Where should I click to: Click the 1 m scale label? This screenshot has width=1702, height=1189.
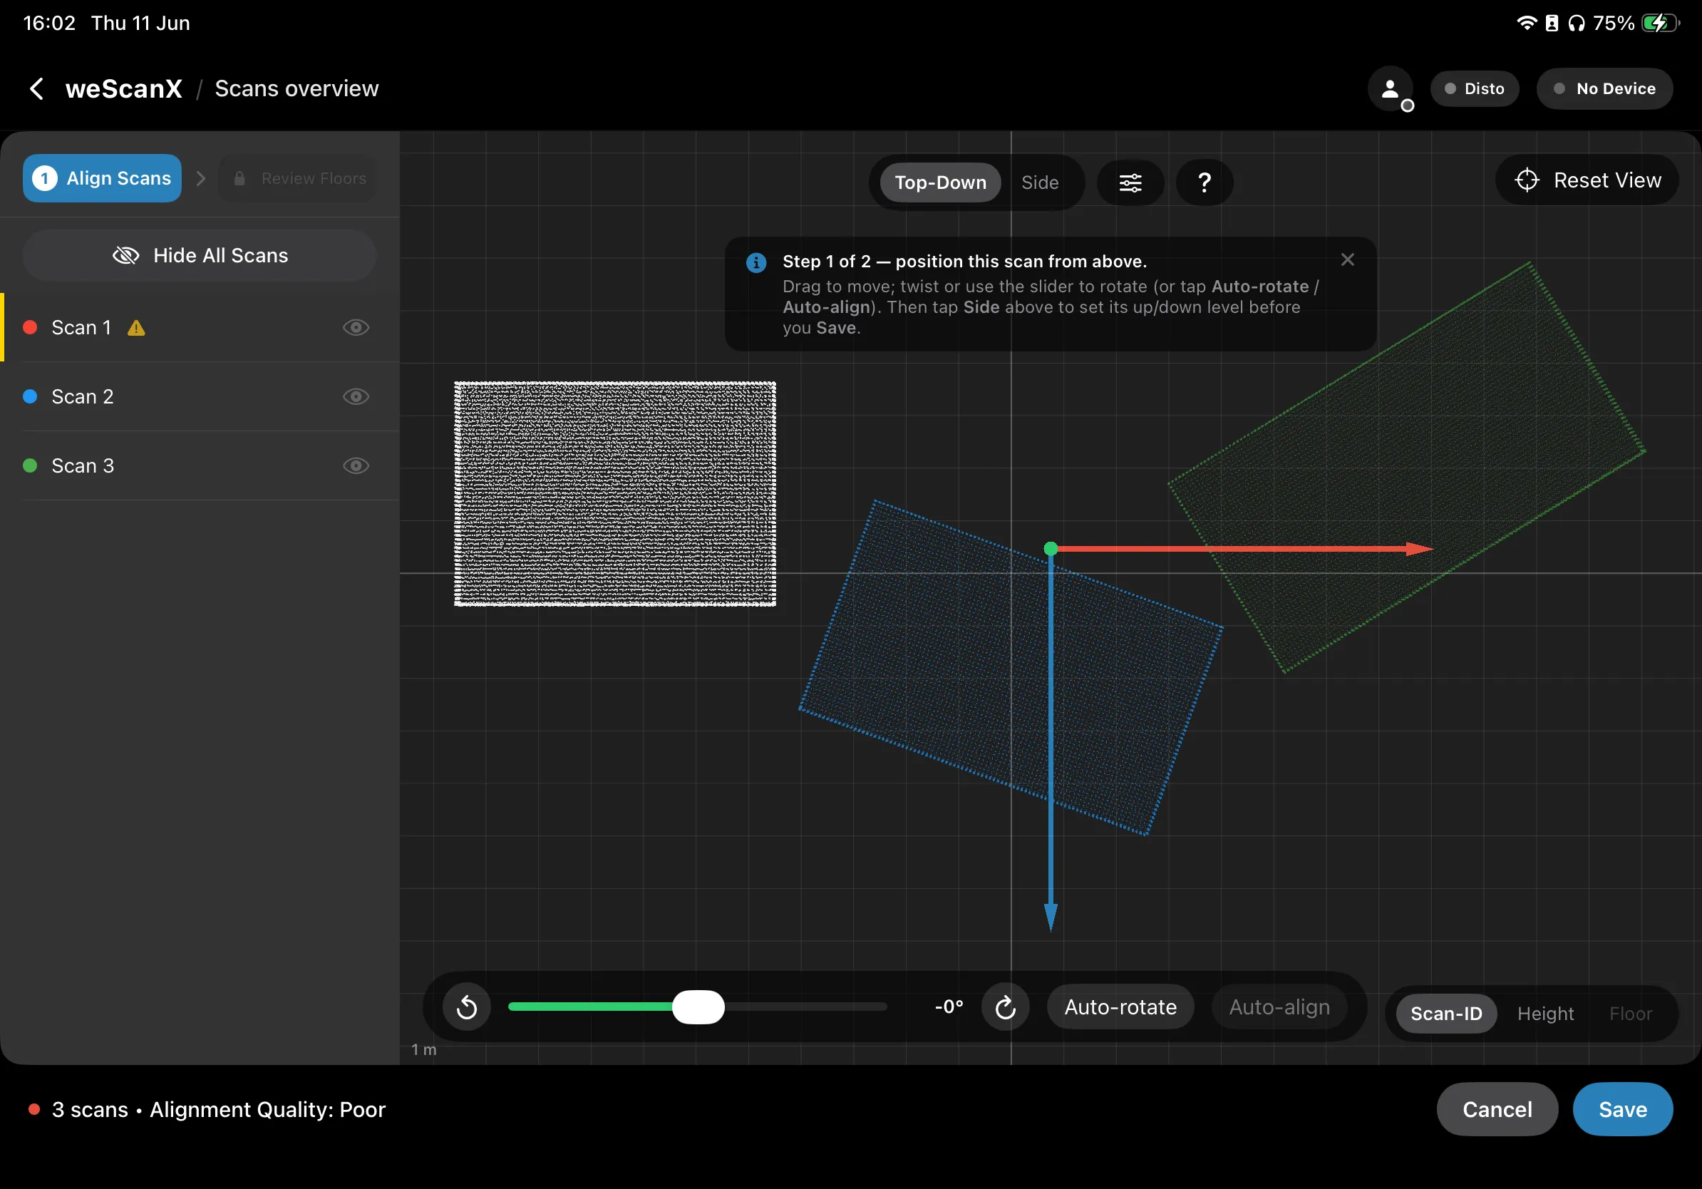pos(424,1049)
